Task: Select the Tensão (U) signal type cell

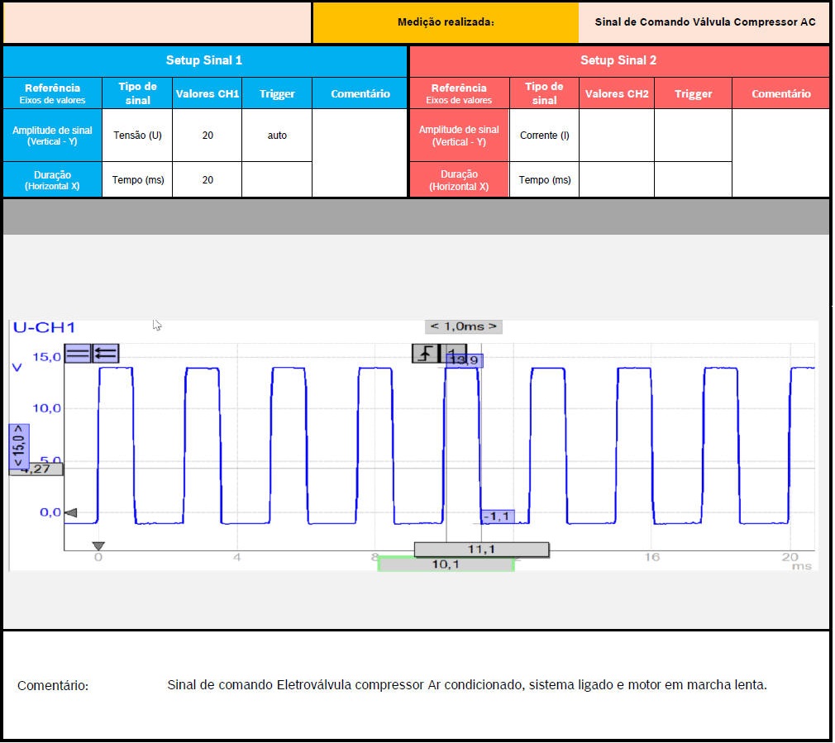Action: pyautogui.click(x=137, y=135)
